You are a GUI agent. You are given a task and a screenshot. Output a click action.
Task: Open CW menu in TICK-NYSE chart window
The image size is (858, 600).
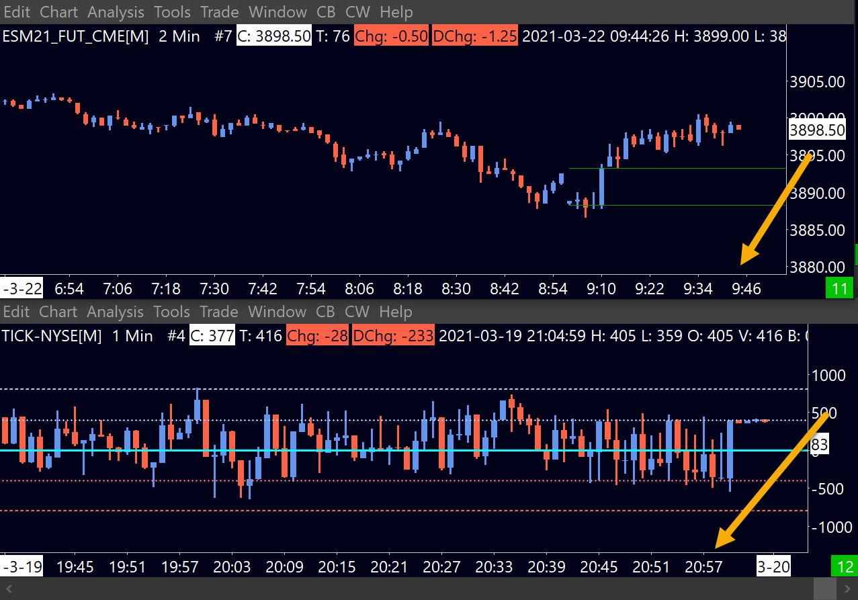coord(357,312)
